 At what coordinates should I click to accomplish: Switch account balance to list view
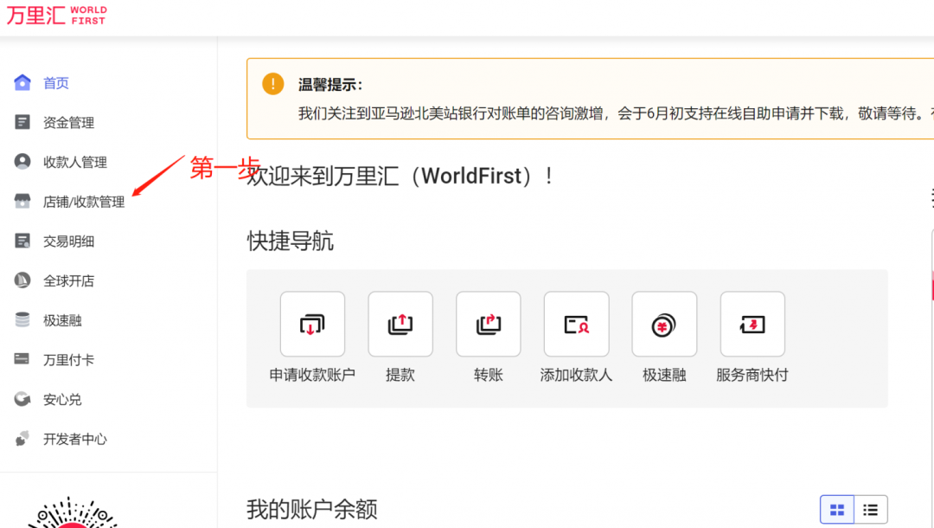tap(870, 509)
